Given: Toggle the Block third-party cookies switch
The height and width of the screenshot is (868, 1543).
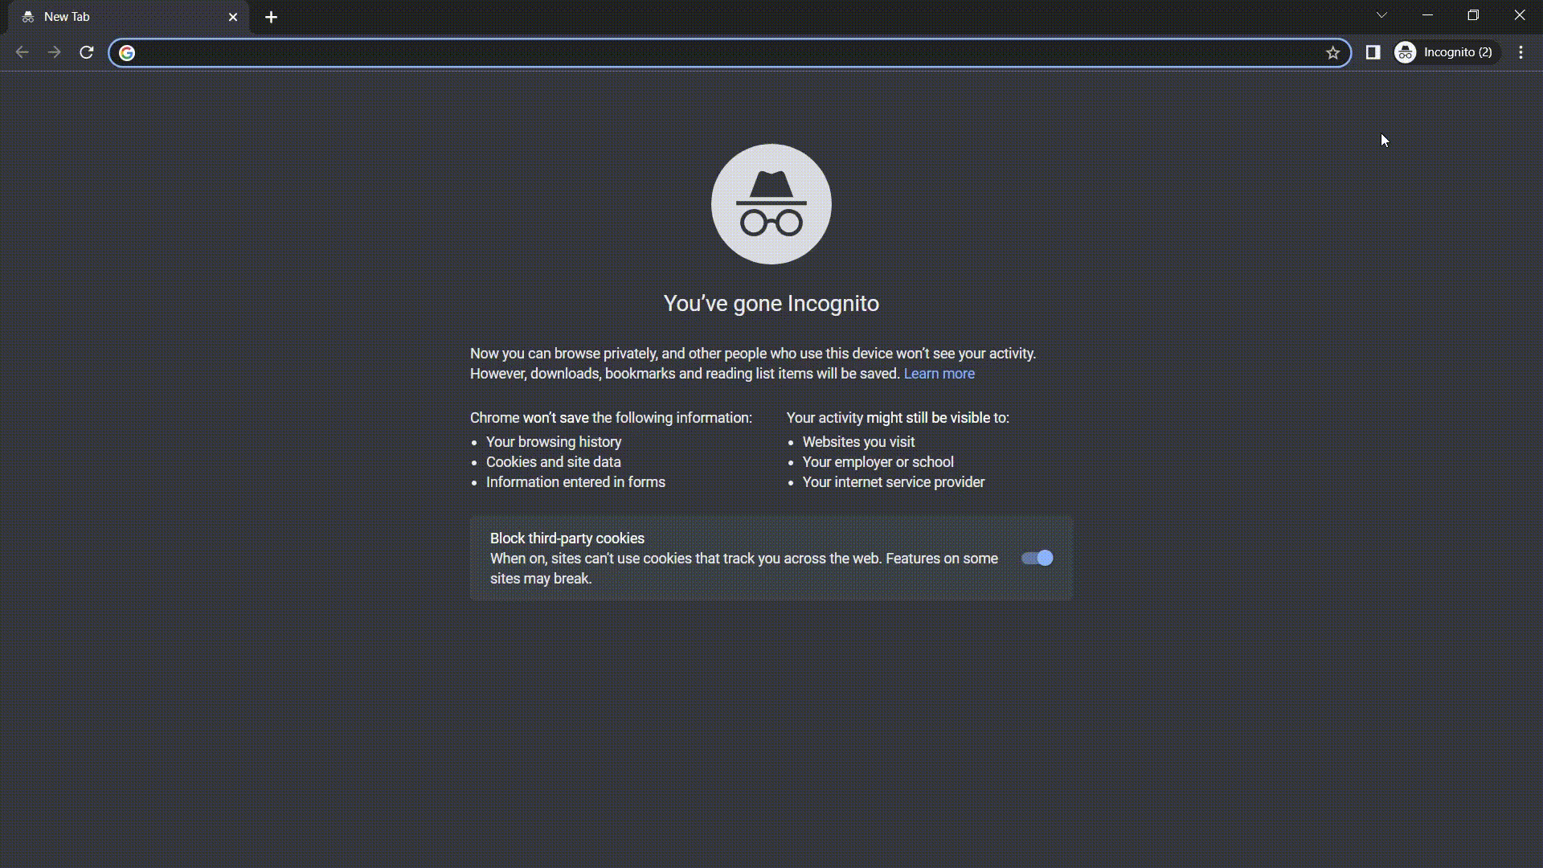Looking at the screenshot, I should pyautogui.click(x=1037, y=558).
